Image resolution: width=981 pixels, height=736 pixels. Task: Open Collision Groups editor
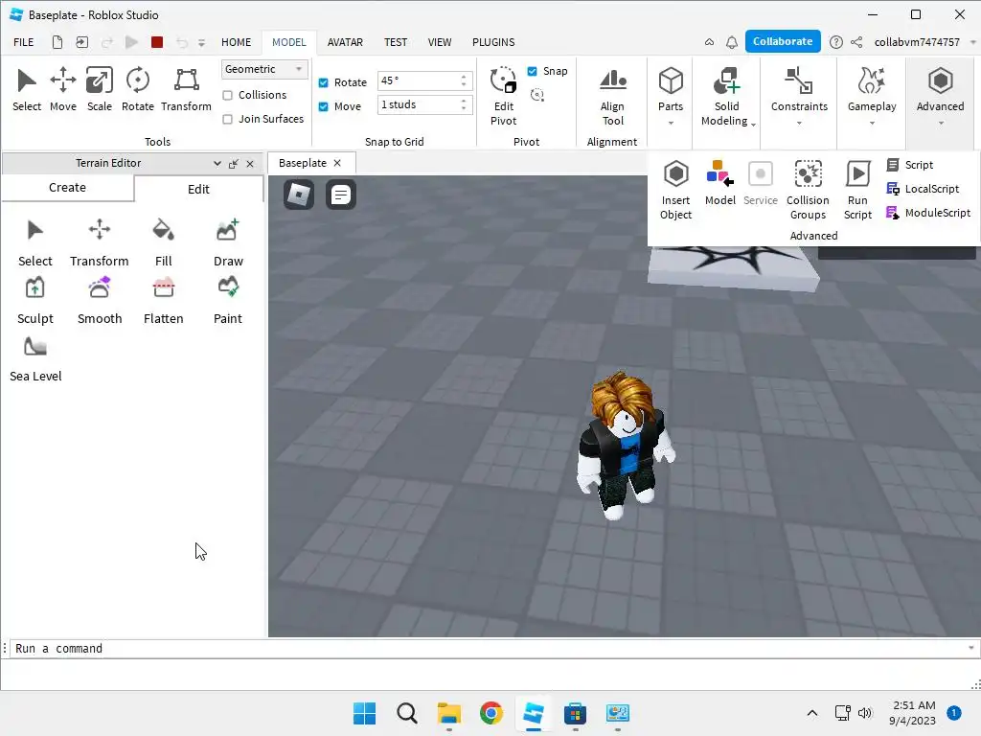pyautogui.click(x=808, y=190)
